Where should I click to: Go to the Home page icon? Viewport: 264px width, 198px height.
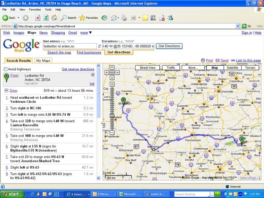click(54, 18)
